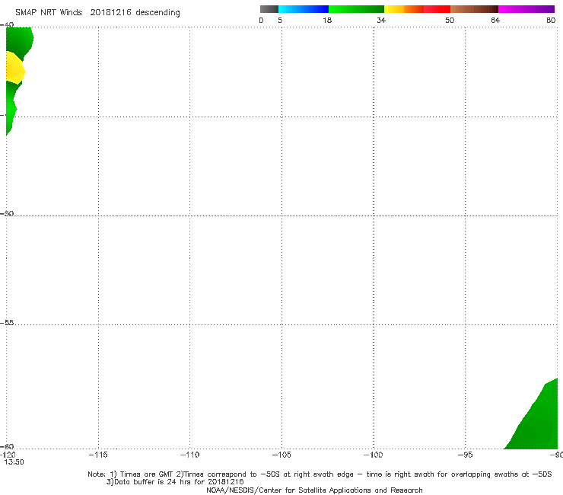The height and width of the screenshot is (495, 563).
Task: Pick the red segment of the color bar
Action: click(437, 9)
